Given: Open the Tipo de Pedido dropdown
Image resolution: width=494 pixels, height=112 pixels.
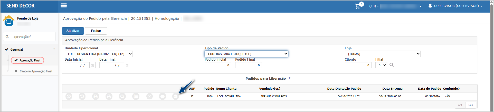Looking at the screenshot, I should (246, 54).
